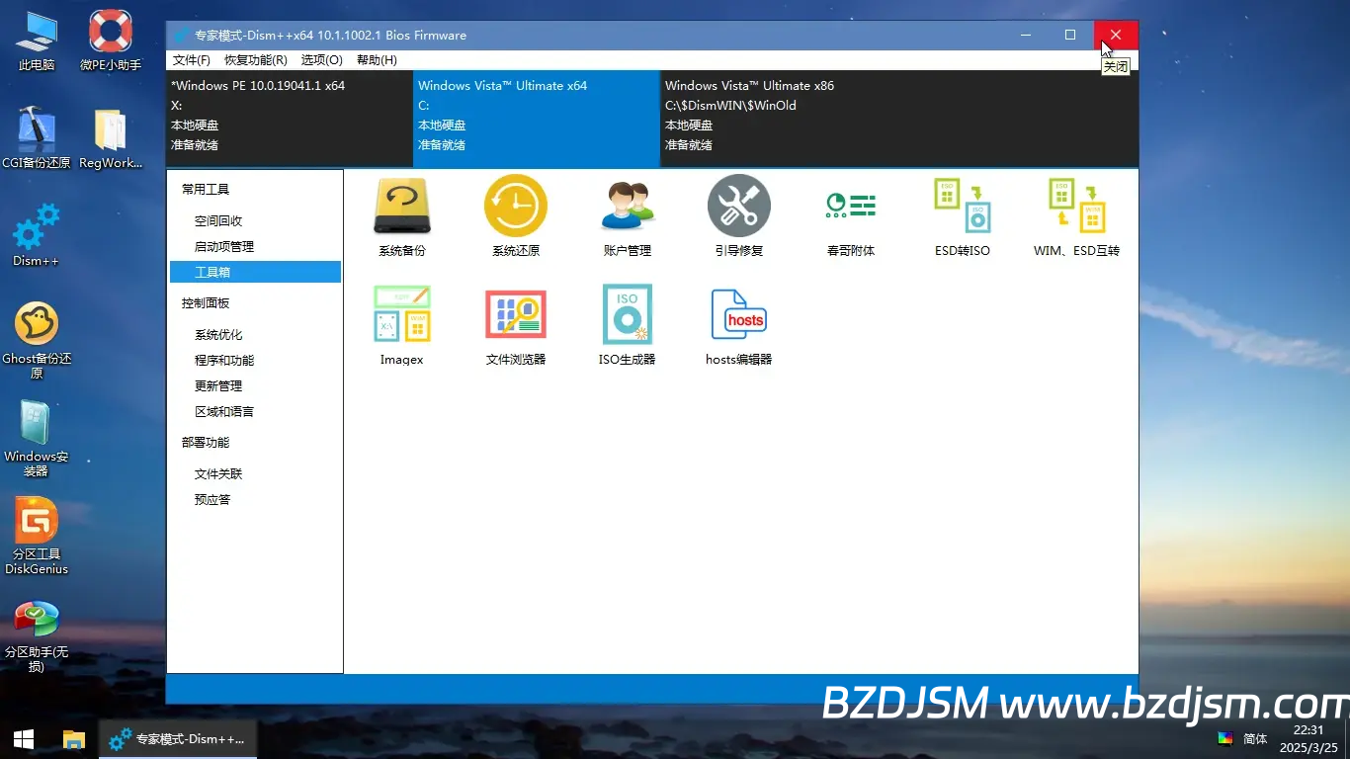The height and width of the screenshot is (759, 1350).
Task: Open File Explorer from the taskbar
Action: [x=74, y=739]
